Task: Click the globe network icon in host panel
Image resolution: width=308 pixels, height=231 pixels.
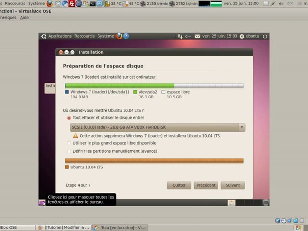Action: pyautogui.click(x=79, y=4)
